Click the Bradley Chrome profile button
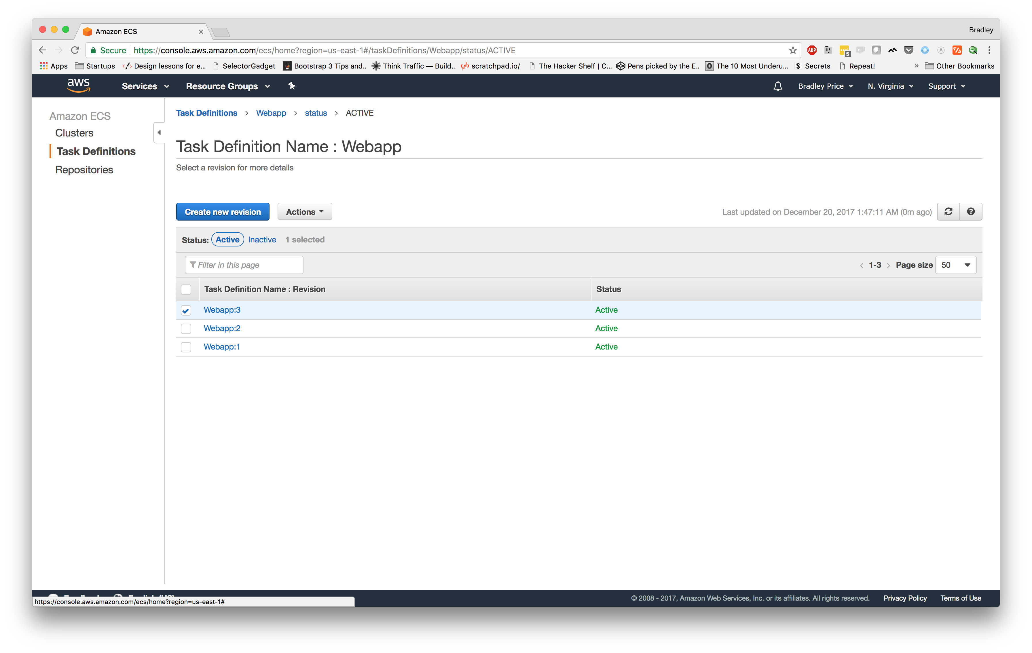Image resolution: width=1032 pixels, height=653 pixels. point(980,30)
